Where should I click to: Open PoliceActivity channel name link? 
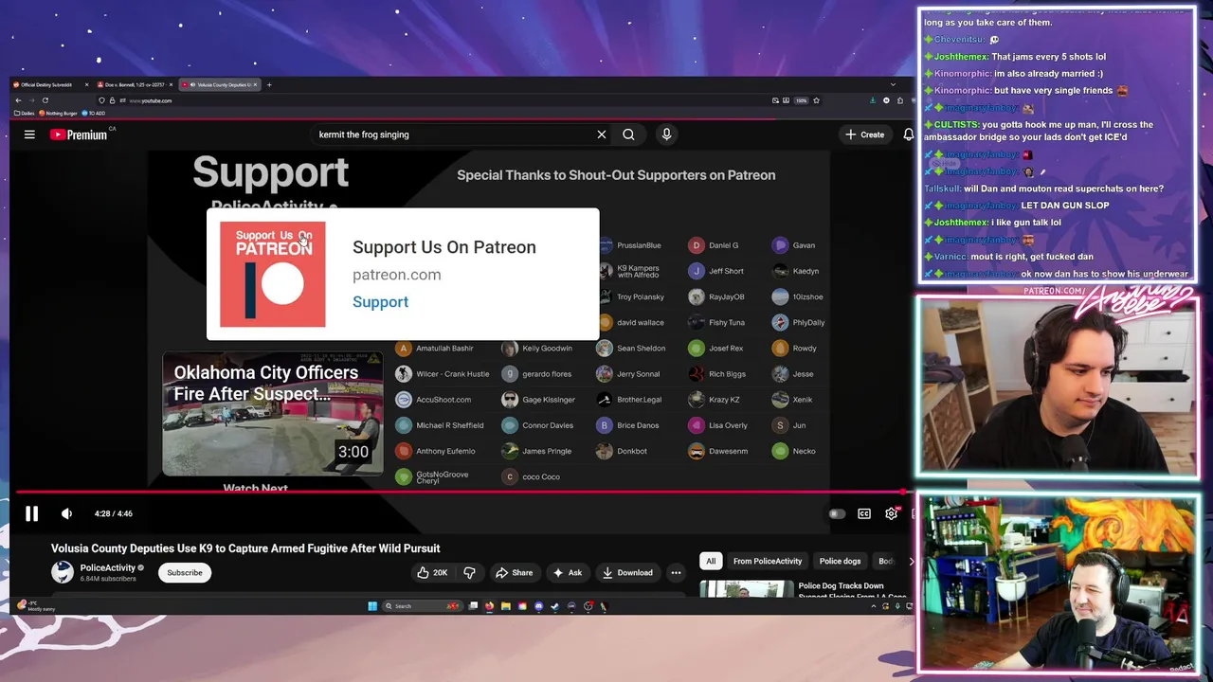click(107, 568)
